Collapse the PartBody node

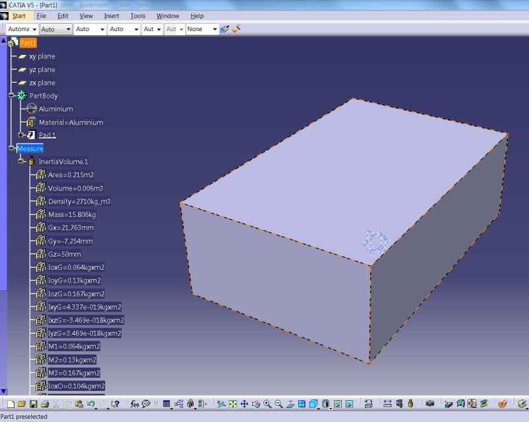(x=11, y=95)
